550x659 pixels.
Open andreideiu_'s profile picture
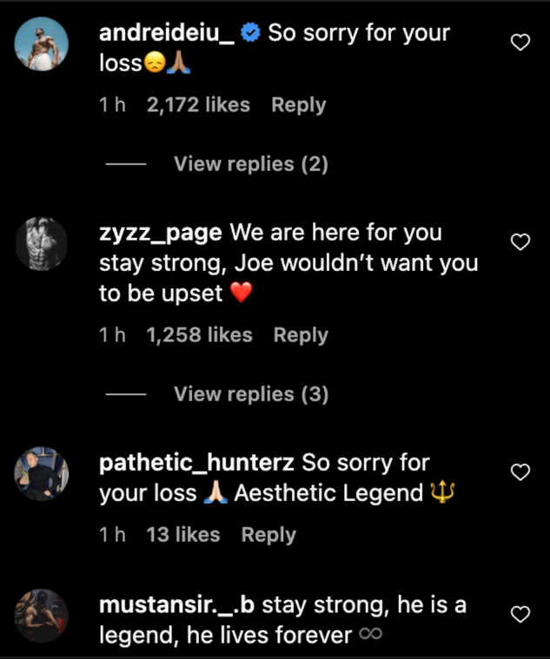coord(42,43)
